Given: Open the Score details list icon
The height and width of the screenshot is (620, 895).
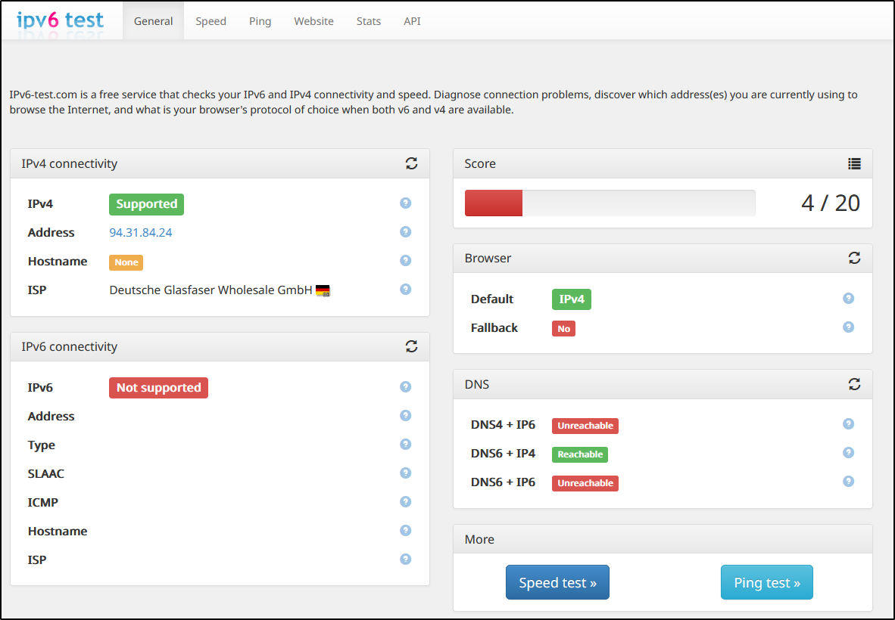Looking at the screenshot, I should coord(854,163).
